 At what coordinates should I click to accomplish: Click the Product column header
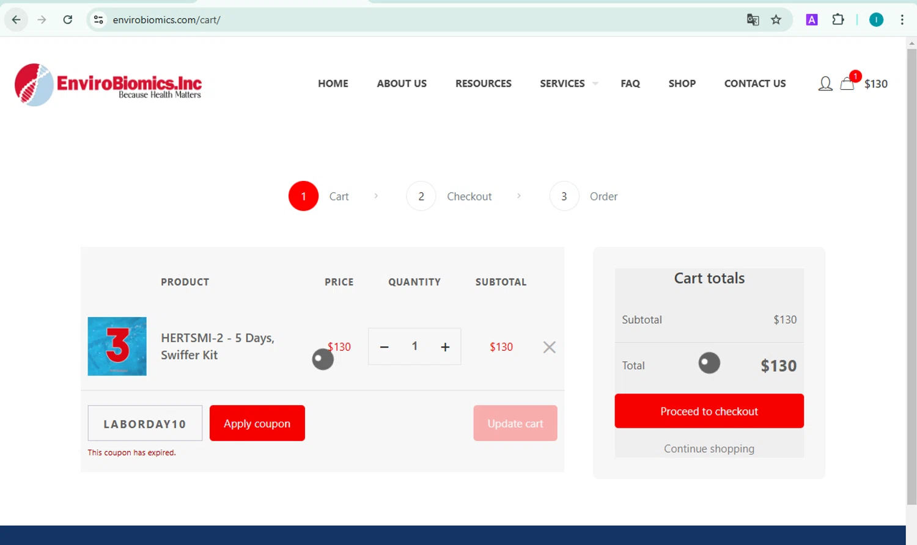click(x=185, y=282)
